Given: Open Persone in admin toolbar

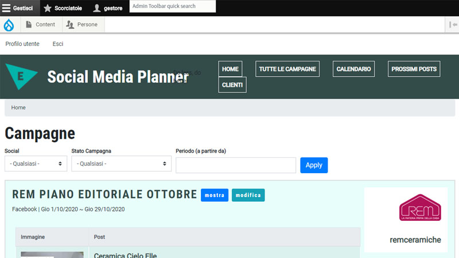Looking at the screenshot, I should (x=81, y=25).
